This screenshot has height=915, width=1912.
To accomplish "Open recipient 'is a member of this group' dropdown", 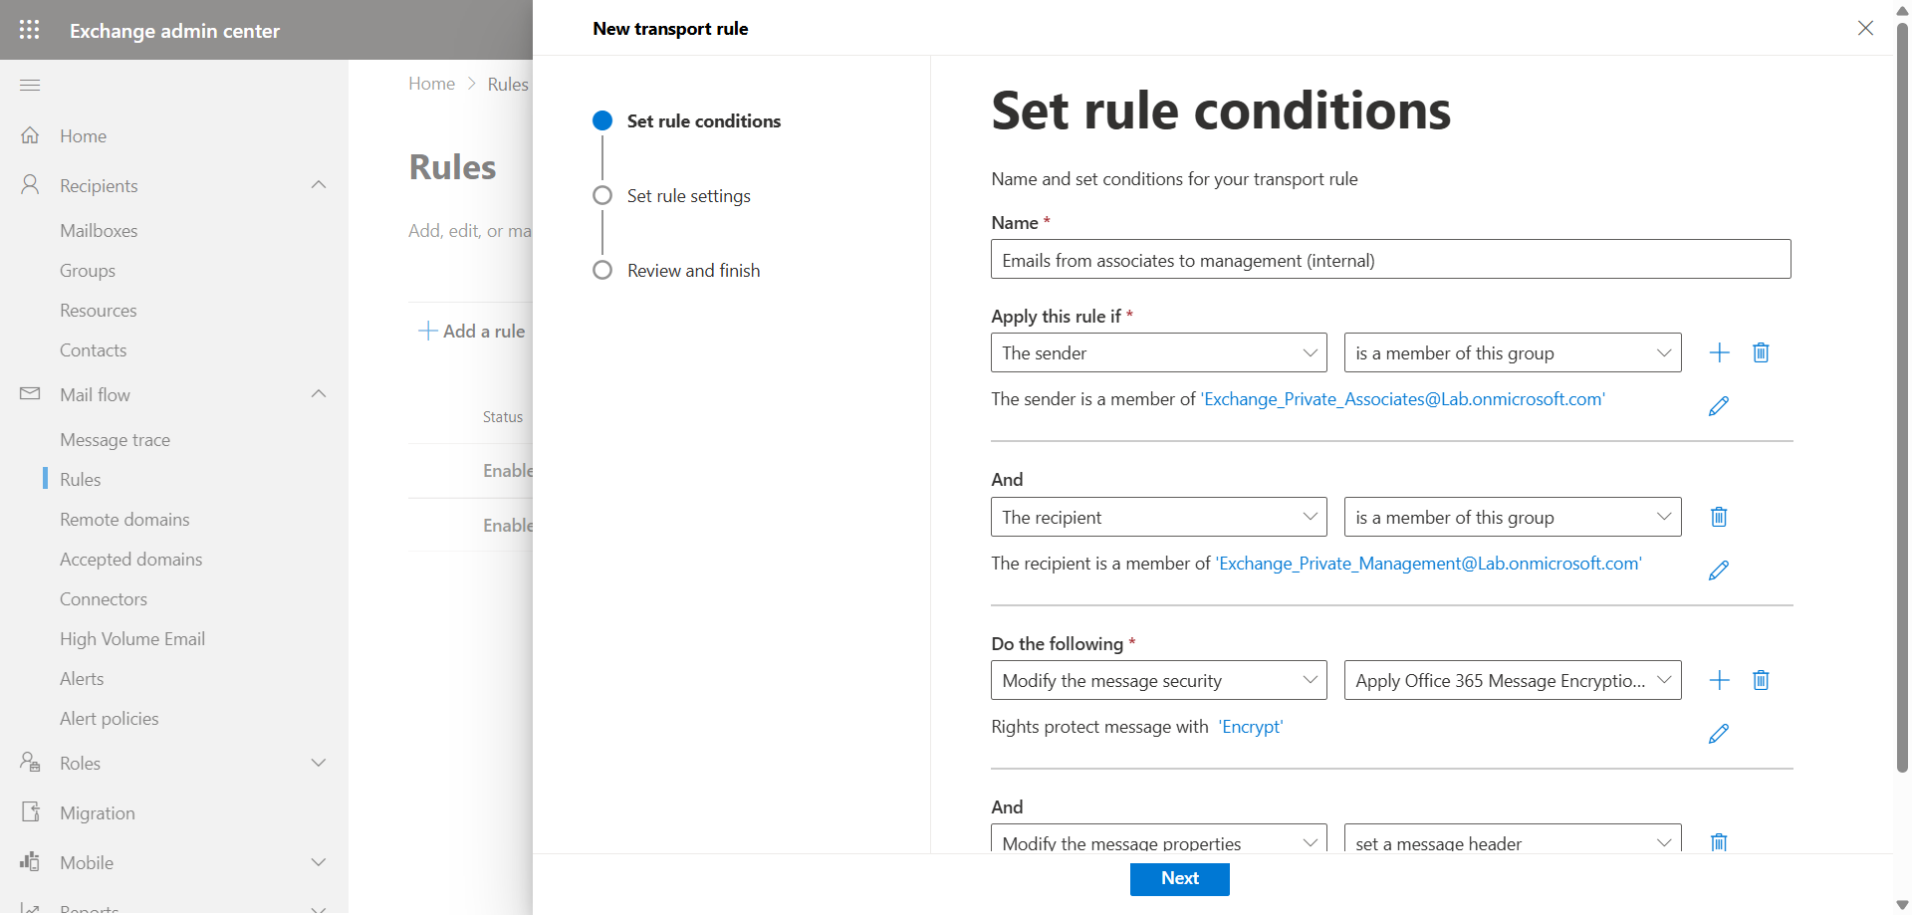I will [x=1513, y=517].
